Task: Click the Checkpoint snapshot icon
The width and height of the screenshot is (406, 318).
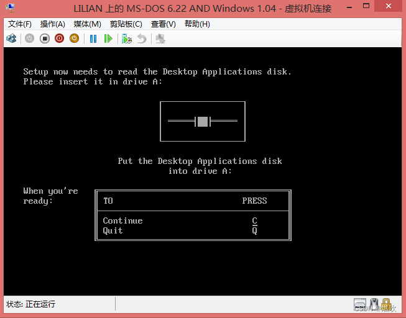Action: [127, 39]
